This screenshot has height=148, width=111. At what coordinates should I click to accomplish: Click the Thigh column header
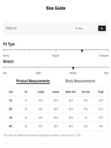(x=101, y=92)
